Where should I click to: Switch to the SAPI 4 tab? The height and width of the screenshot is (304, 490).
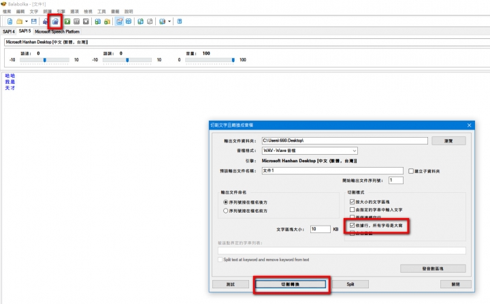[9, 31]
